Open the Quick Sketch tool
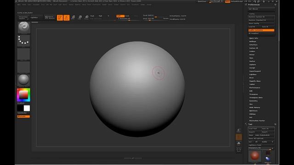Viewport: 294px width, 165px height. (50, 17)
